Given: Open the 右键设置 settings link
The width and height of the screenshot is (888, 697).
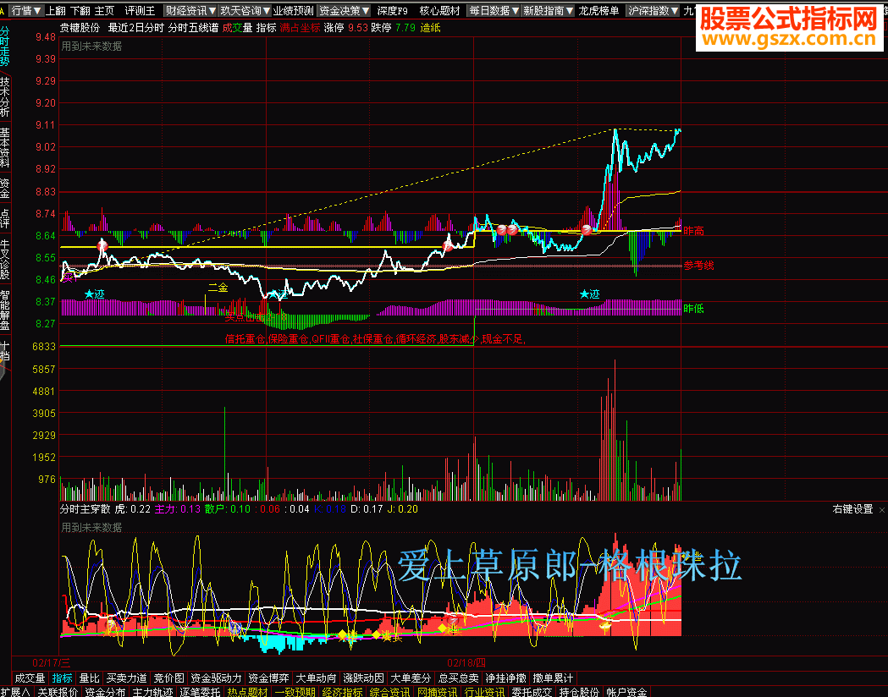Looking at the screenshot, I should [853, 509].
